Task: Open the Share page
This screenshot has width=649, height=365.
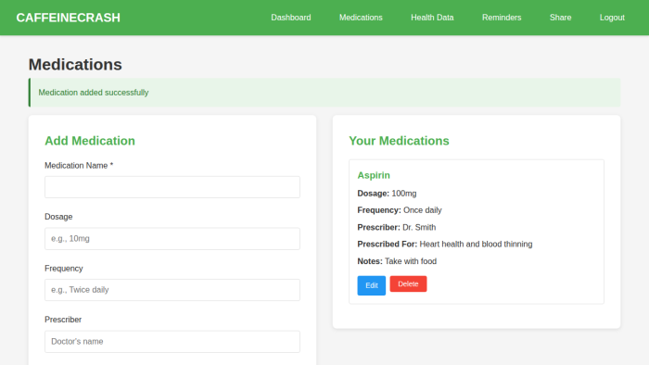Action: tap(560, 18)
